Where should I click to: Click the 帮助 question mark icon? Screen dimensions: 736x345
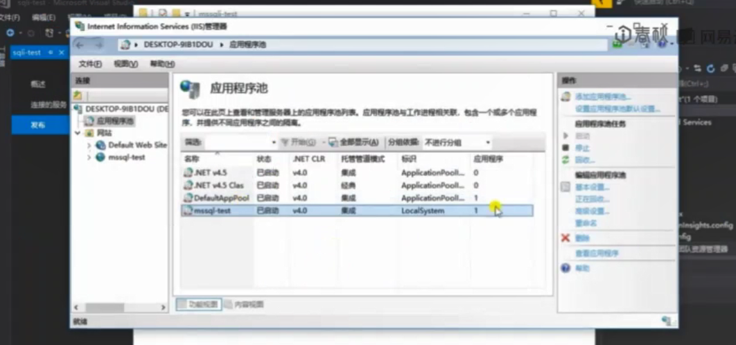(x=566, y=268)
